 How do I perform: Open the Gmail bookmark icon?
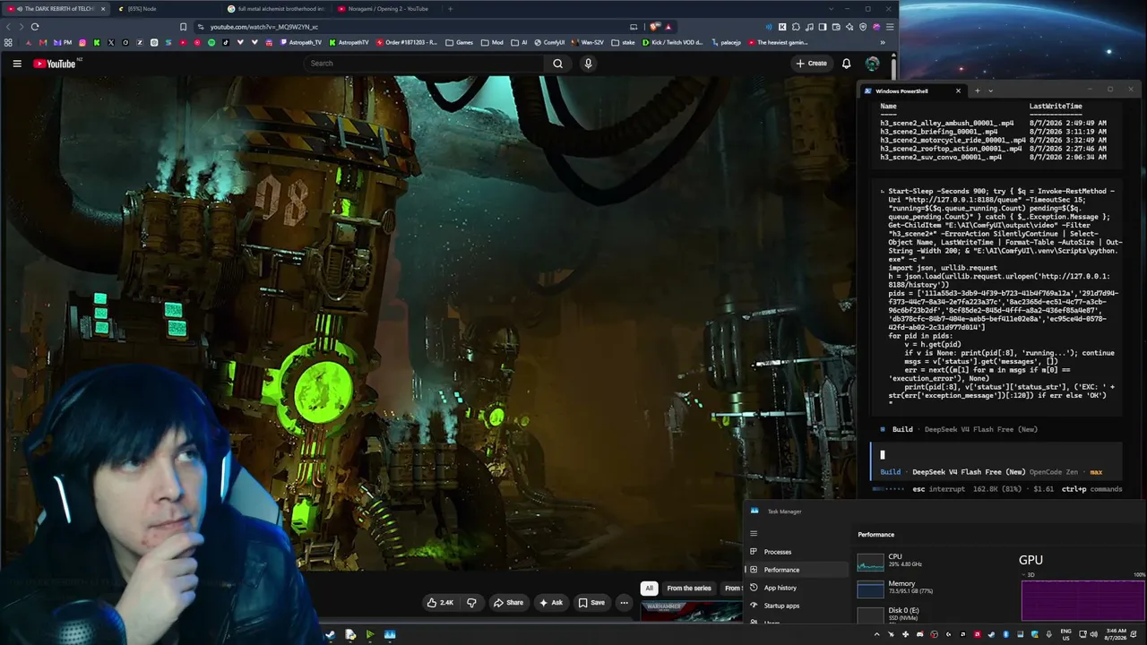tap(42, 42)
